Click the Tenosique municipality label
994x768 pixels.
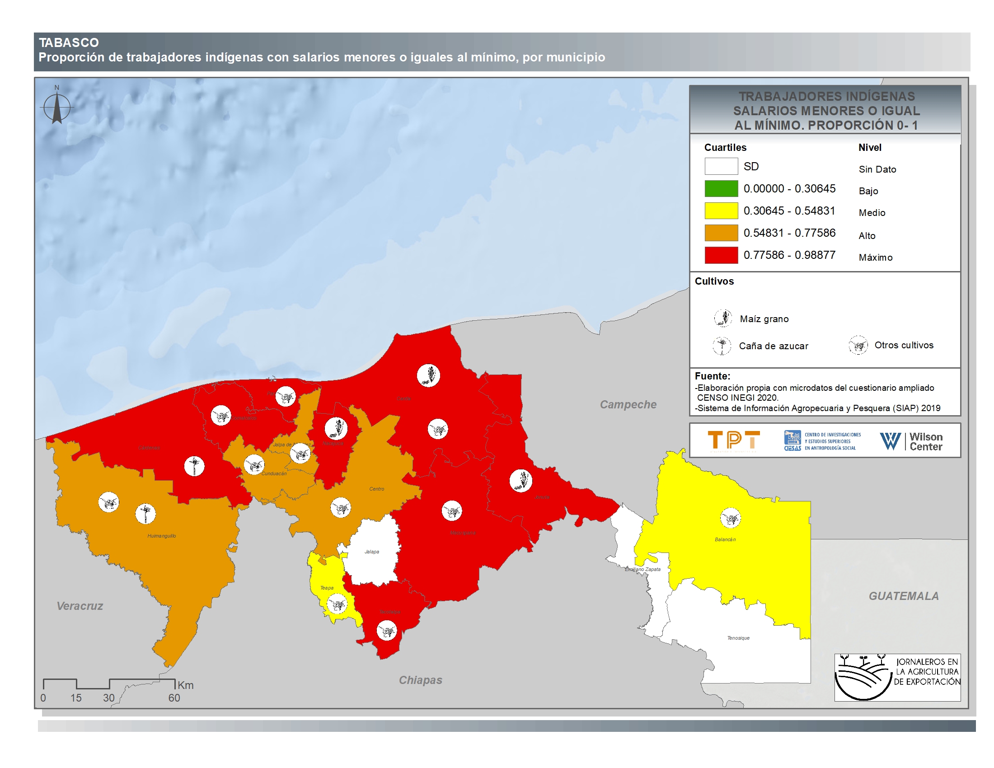[x=738, y=638]
